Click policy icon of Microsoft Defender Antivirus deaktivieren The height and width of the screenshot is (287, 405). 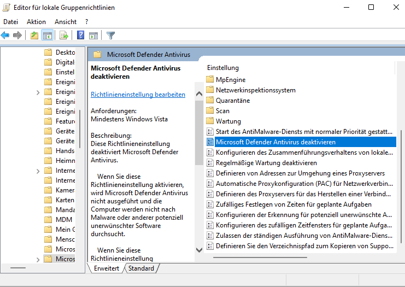(210, 142)
